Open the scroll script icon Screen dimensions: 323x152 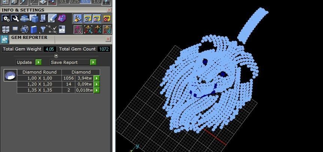[x=43, y=18]
